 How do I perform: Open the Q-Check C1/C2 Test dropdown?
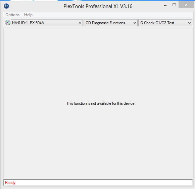[165, 23]
